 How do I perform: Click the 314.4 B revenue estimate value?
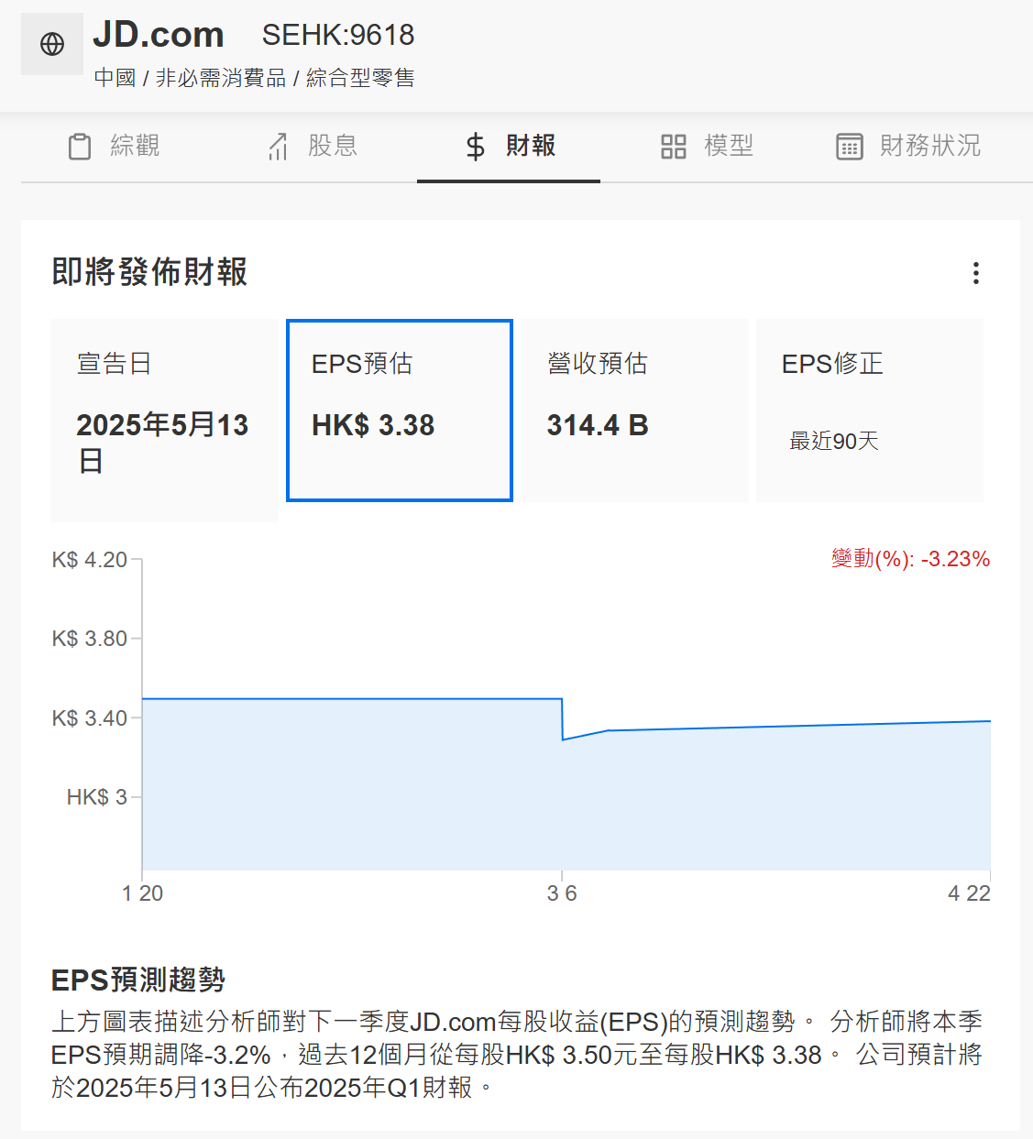pos(598,425)
